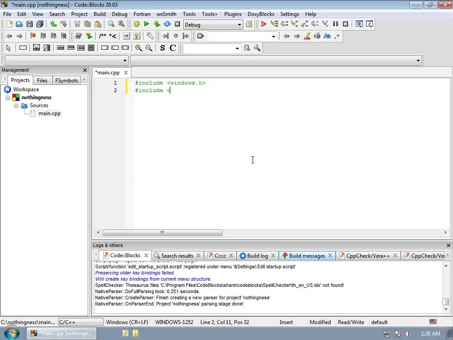This screenshot has width=453, height=340.
Task: Toggle bookmark with the red flag icon
Action: tap(33, 36)
